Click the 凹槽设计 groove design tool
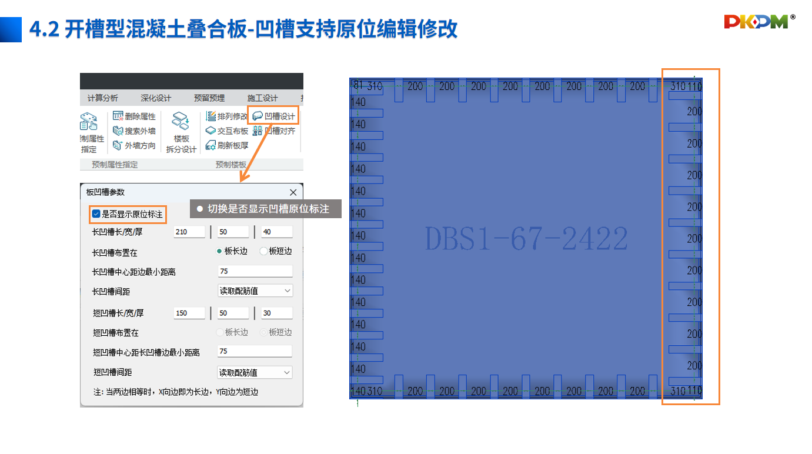The width and height of the screenshot is (812, 454). click(x=274, y=116)
